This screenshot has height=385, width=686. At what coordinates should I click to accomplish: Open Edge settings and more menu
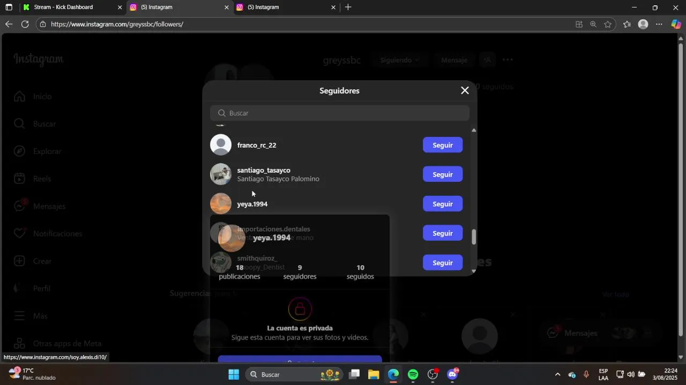(x=659, y=24)
